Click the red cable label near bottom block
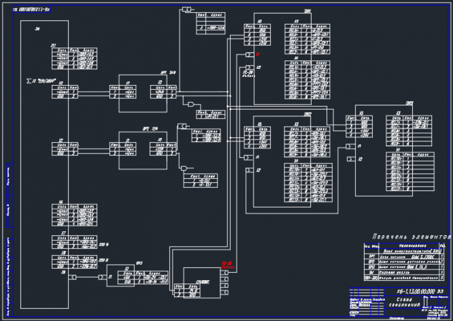Image resolution: width=453 pixels, height=321 pixels. [227, 265]
